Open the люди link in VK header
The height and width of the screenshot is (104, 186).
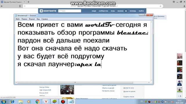(x=94, y=11)
